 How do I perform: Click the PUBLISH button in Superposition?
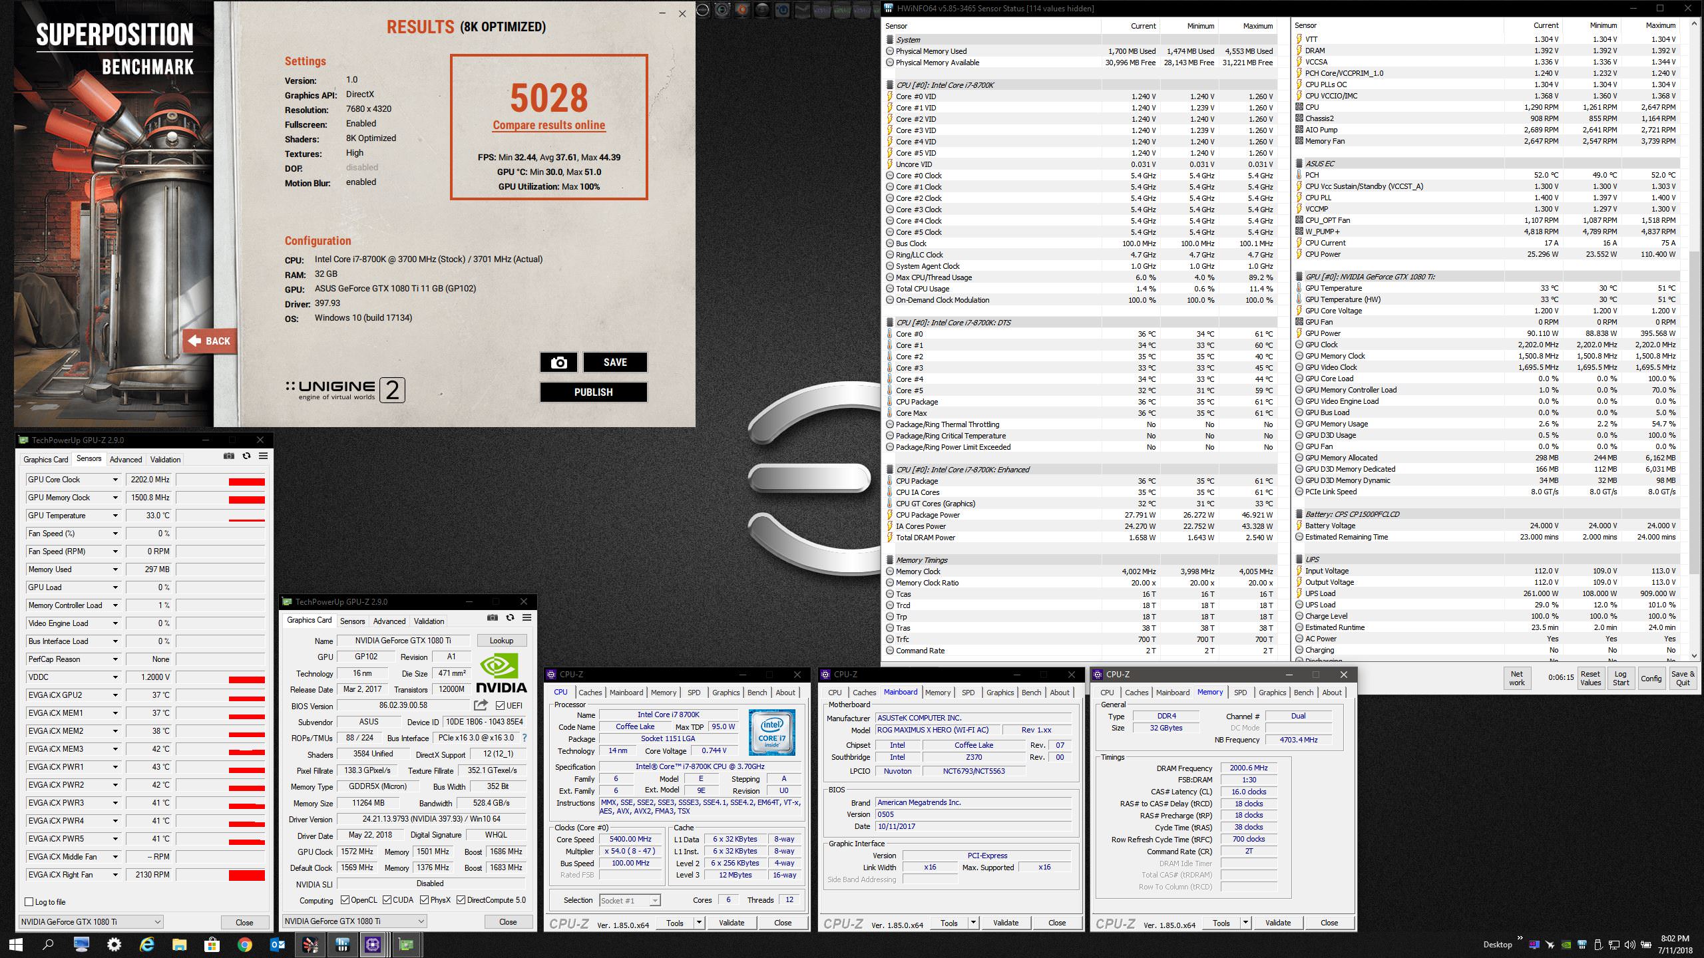click(593, 393)
